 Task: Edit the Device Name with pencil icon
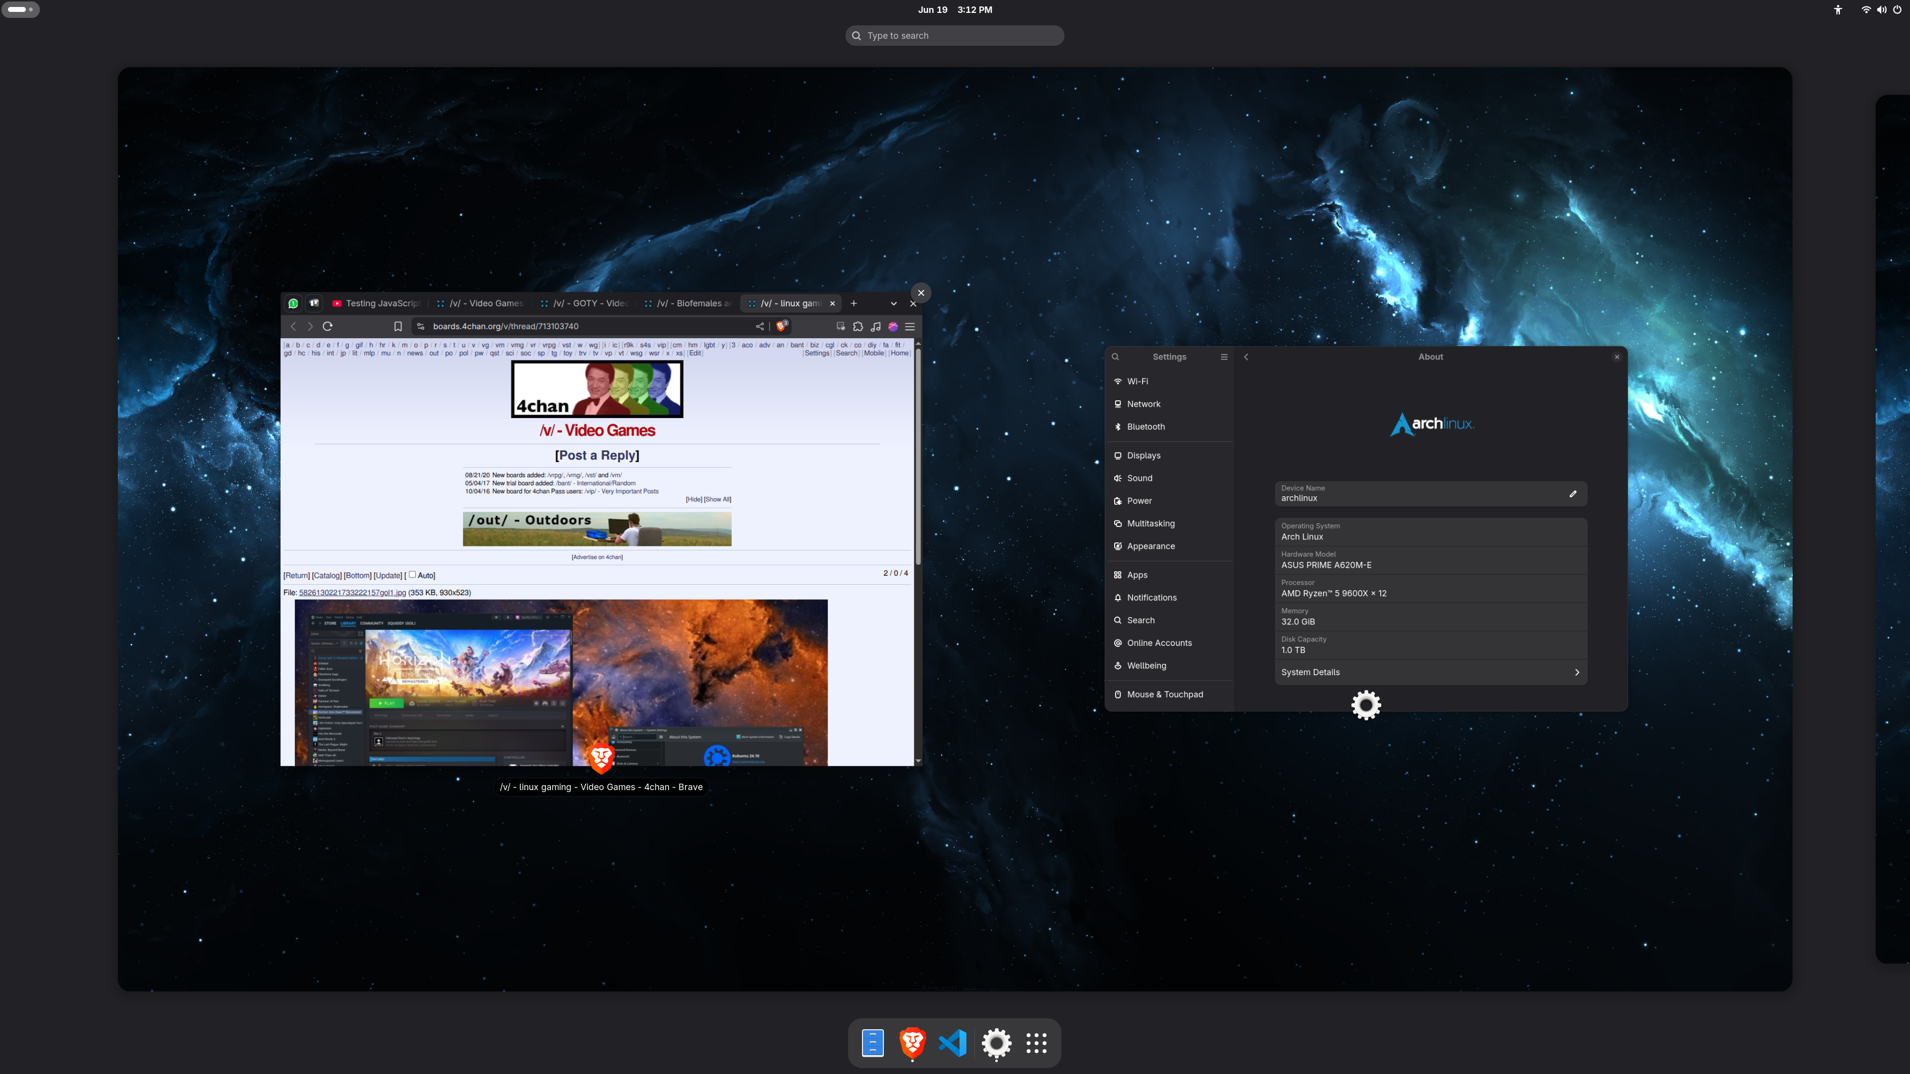coord(1573,494)
